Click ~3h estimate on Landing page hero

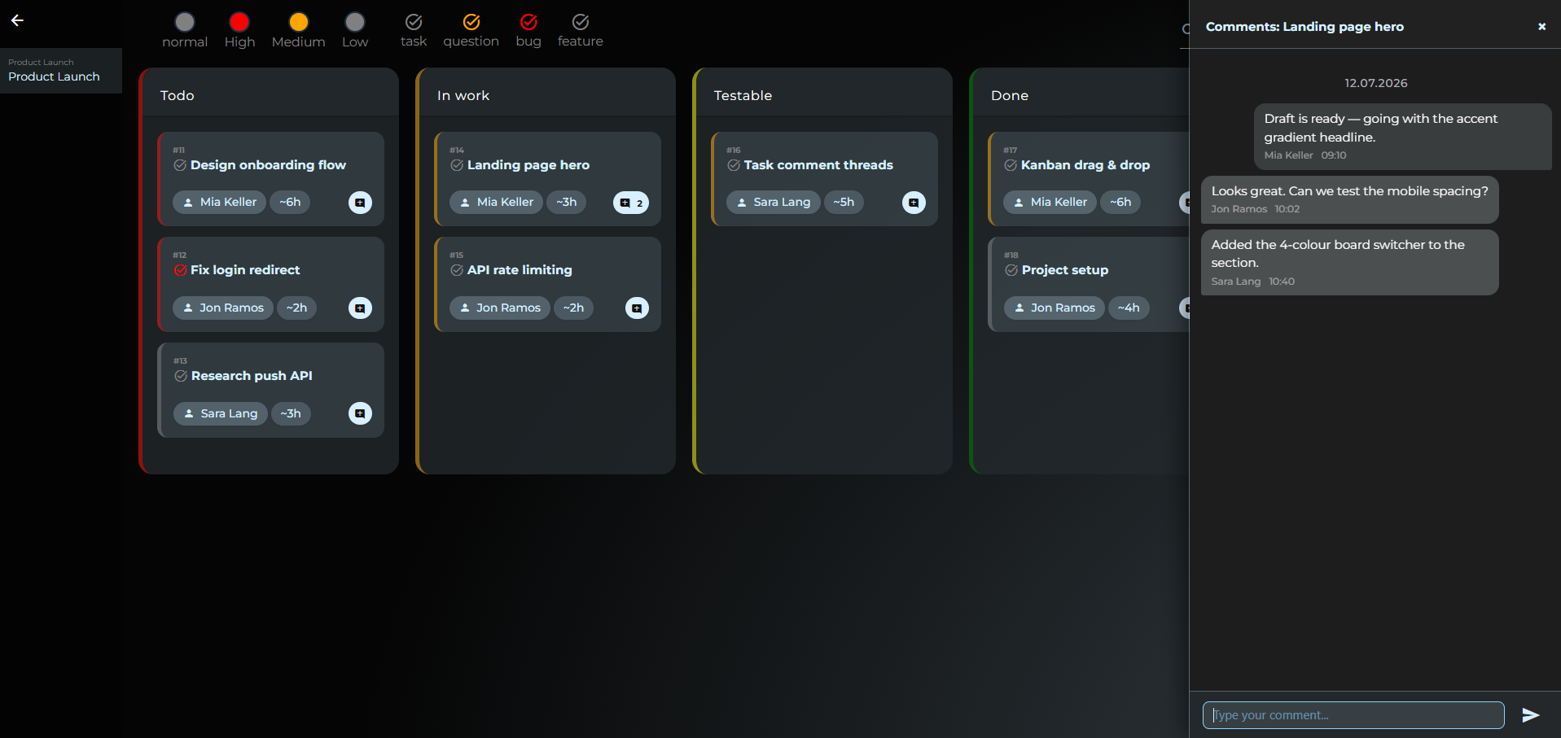pyautogui.click(x=566, y=202)
